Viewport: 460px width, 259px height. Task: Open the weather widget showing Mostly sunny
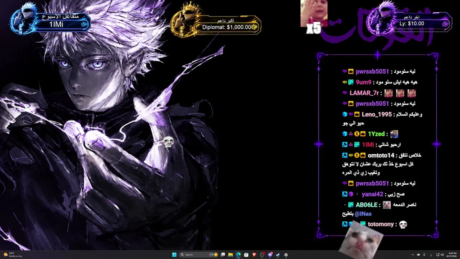tap(13, 255)
